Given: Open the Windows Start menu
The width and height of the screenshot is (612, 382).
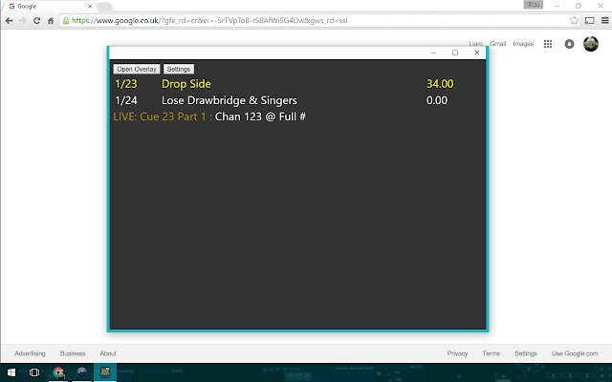Looking at the screenshot, I should coord(11,372).
